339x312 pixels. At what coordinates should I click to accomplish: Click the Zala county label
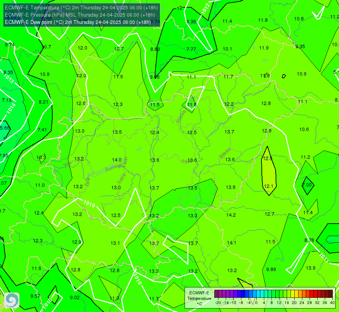(x=87, y=182)
